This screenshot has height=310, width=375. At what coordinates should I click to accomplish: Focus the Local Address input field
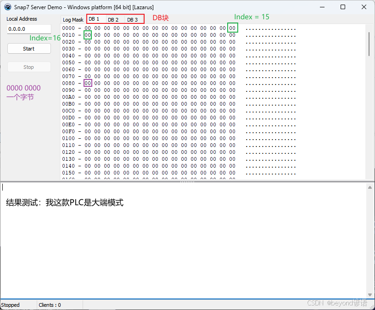pyautogui.click(x=29, y=29)
